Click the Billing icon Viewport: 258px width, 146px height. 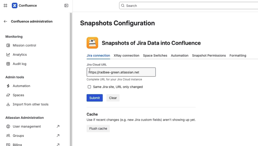tap(8, 145)
